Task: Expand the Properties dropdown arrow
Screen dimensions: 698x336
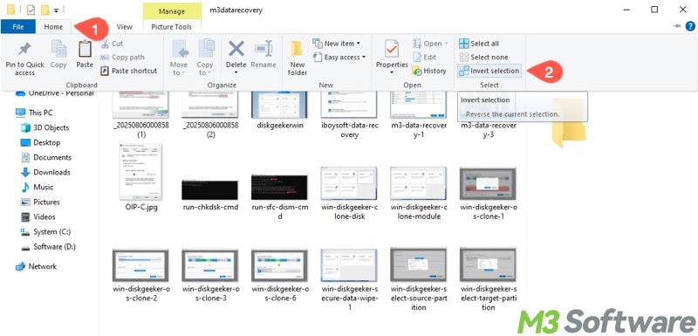Action: 392,72
